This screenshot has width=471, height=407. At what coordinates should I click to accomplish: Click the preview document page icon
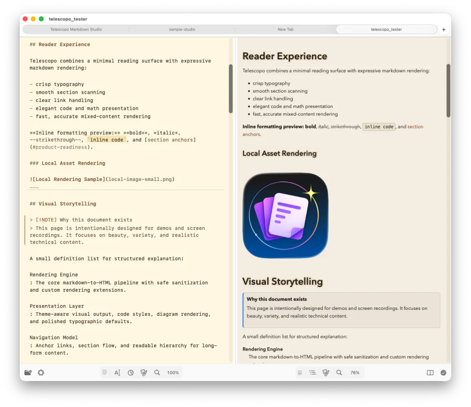pos(300,373)
